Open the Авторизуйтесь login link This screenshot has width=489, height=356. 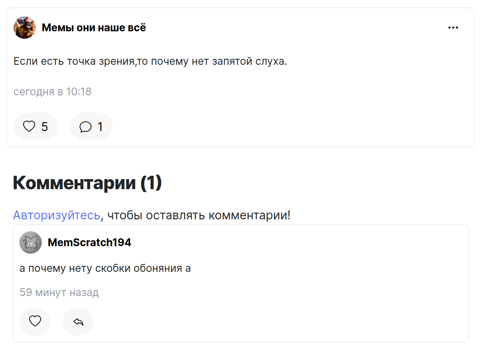click(56, 215)
